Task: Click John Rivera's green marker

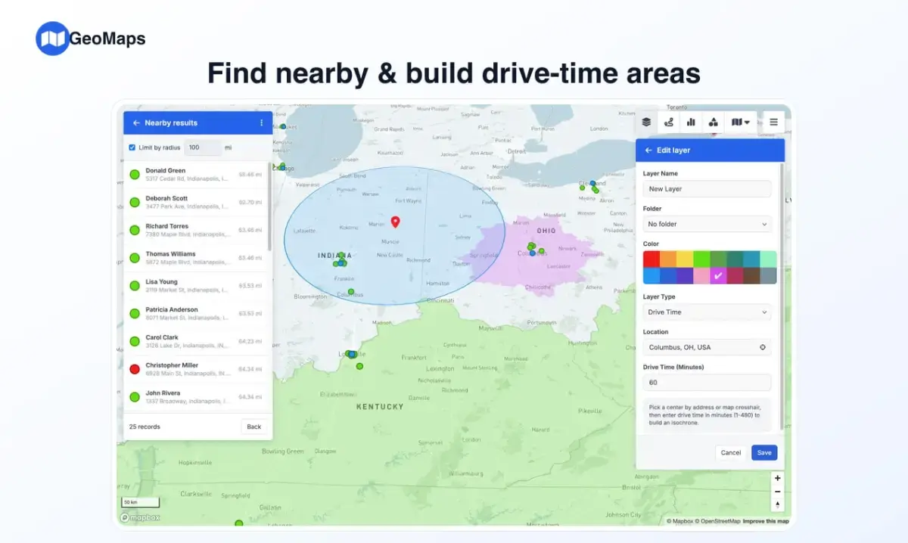Action: click(135, 396)
